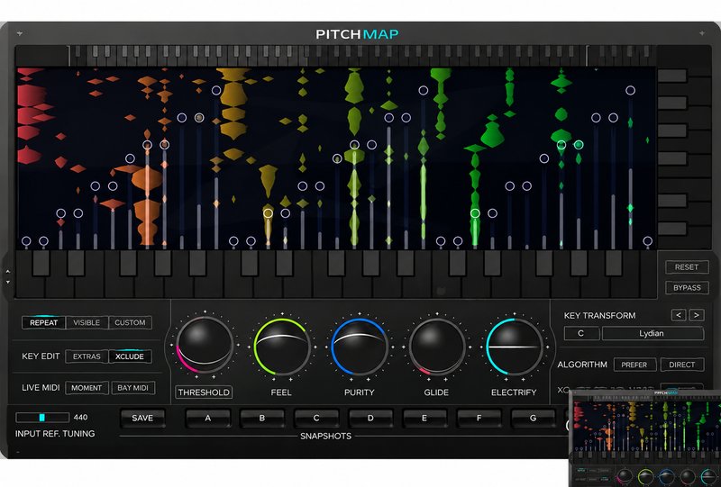Toggle the DIRECT algorithm option

tap(682, 365)
